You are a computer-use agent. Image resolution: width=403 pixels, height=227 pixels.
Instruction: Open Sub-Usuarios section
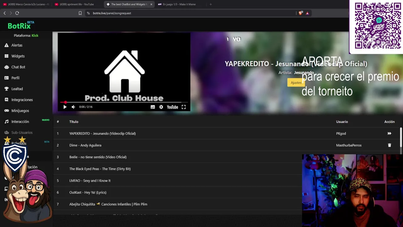coord(22,132)
